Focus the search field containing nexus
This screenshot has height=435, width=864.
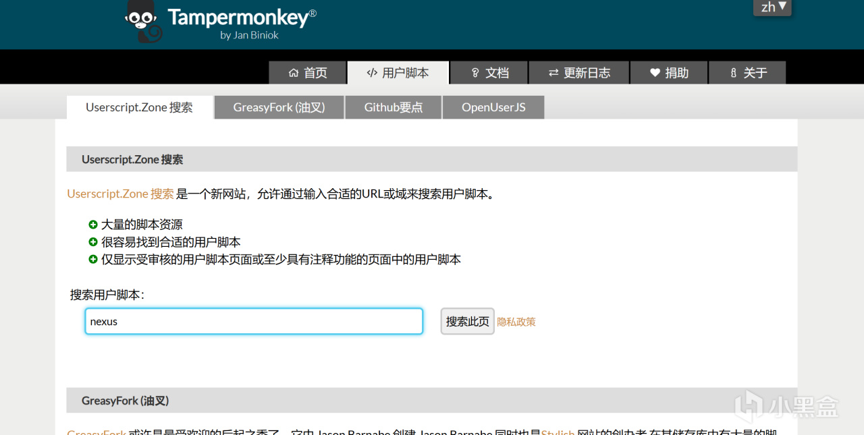[x=254, y=321]
